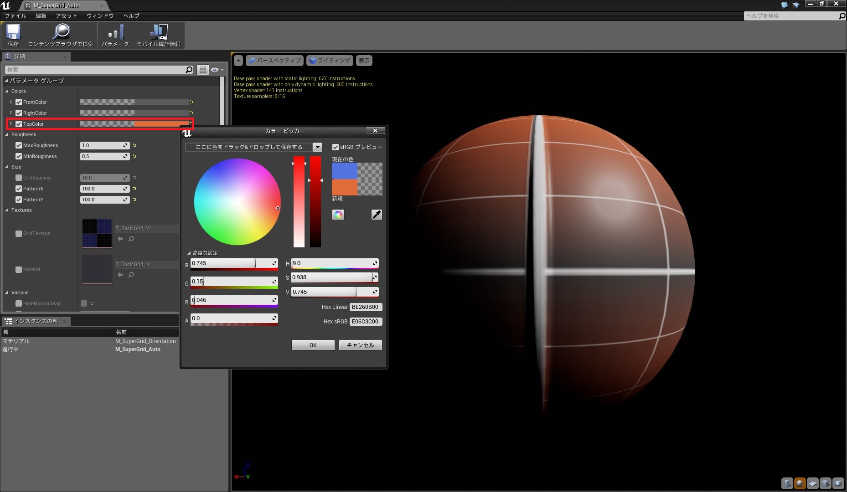Toggle property matrix grid icon in details

tap(203, 70)
